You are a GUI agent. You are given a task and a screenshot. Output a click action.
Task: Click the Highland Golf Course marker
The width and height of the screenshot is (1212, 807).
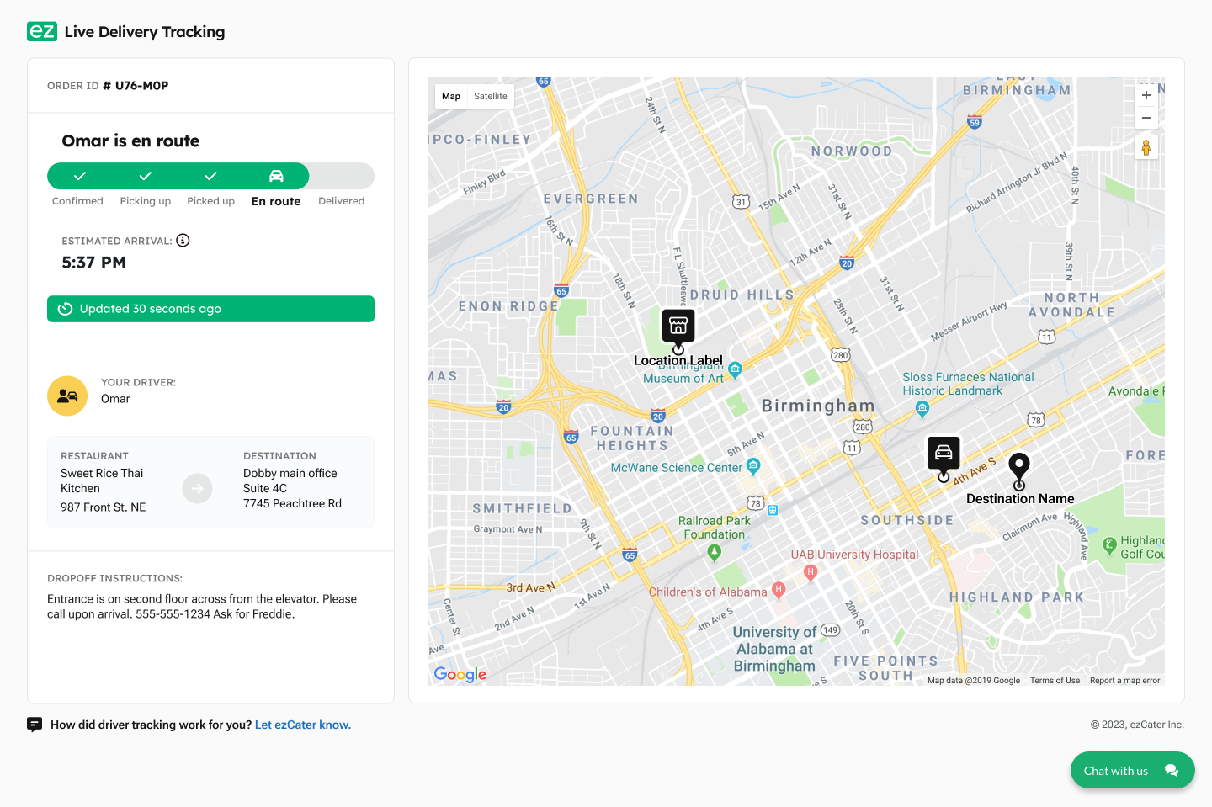point(1108,544)
